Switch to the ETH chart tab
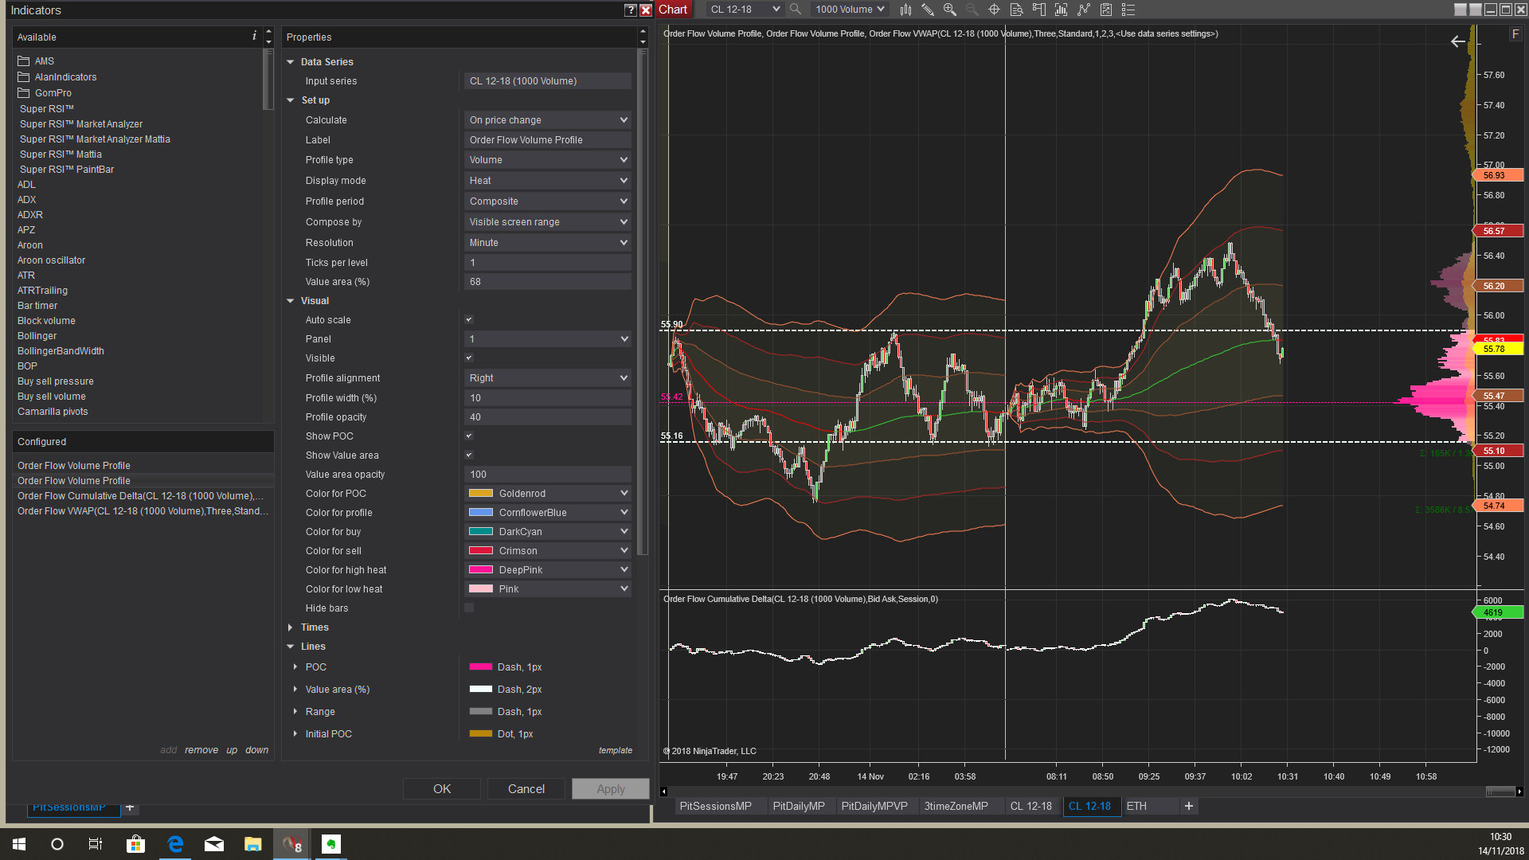The height and width of the screenshot is (860, 1529). click(1136, 806)
